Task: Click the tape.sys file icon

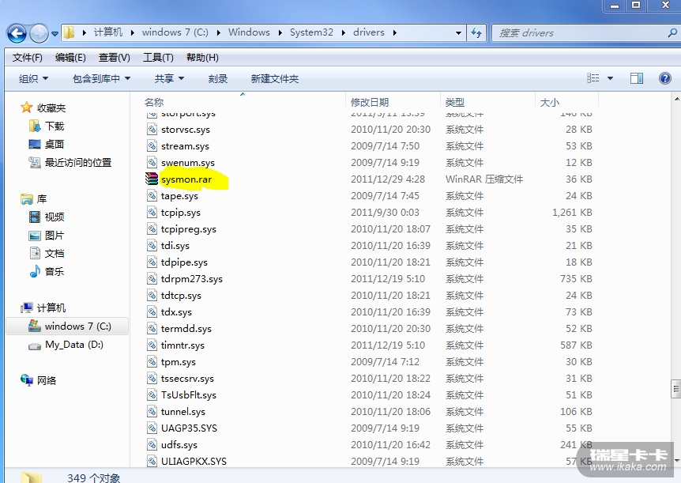Action: click(x=152, y=195)
